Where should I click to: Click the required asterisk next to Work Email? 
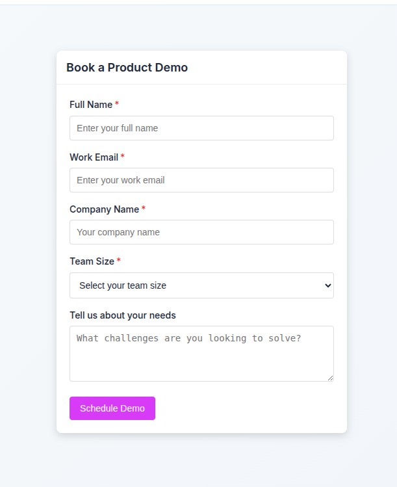click(x=122, y=157)
